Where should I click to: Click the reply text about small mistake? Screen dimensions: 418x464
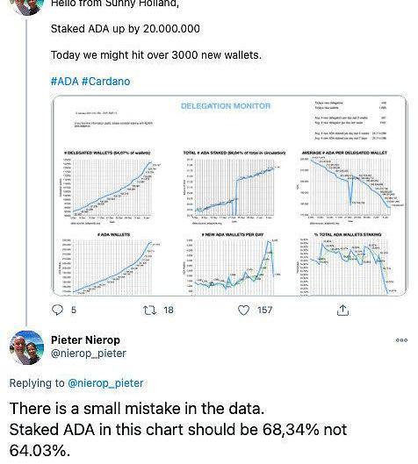coord(177,430)
